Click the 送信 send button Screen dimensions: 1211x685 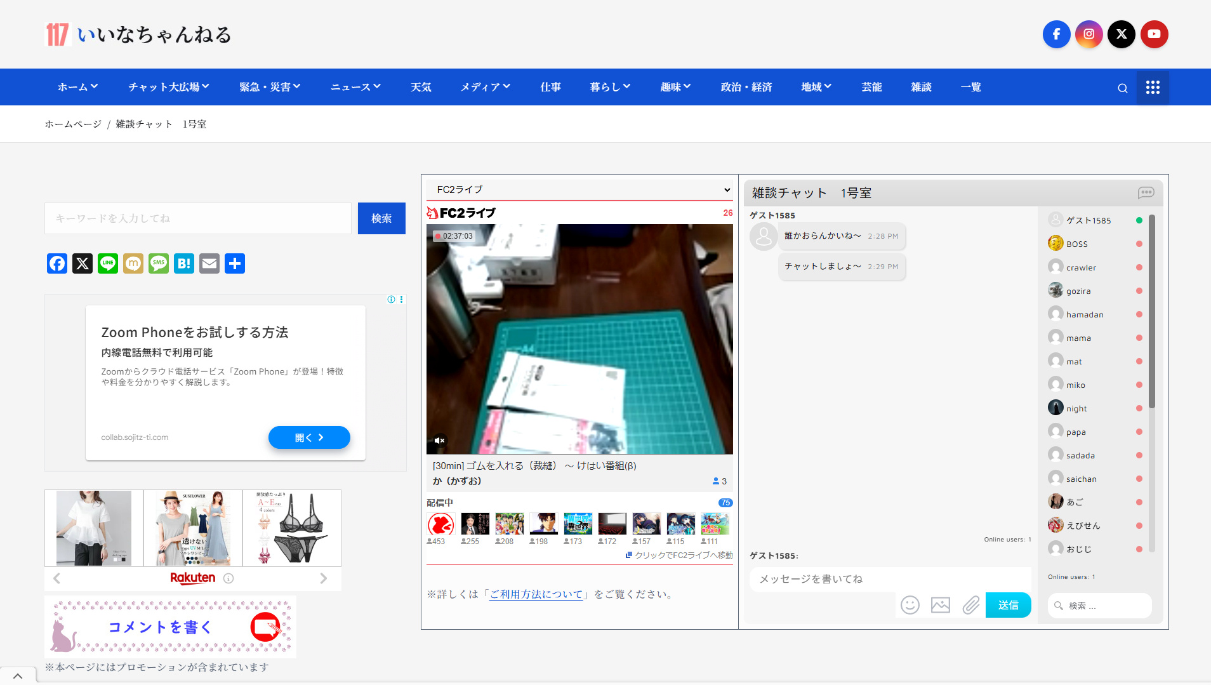click(x=1008, y=605)
